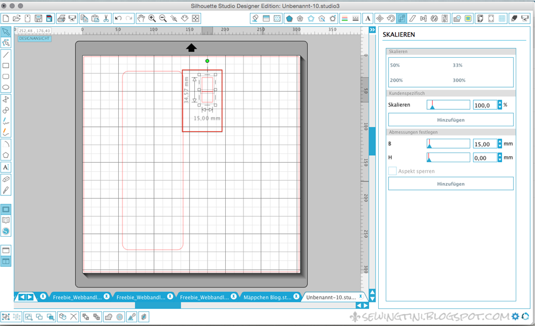Click the H 0,00 mm field
This screenshot has height=326, width=535.
pos(485,158)
